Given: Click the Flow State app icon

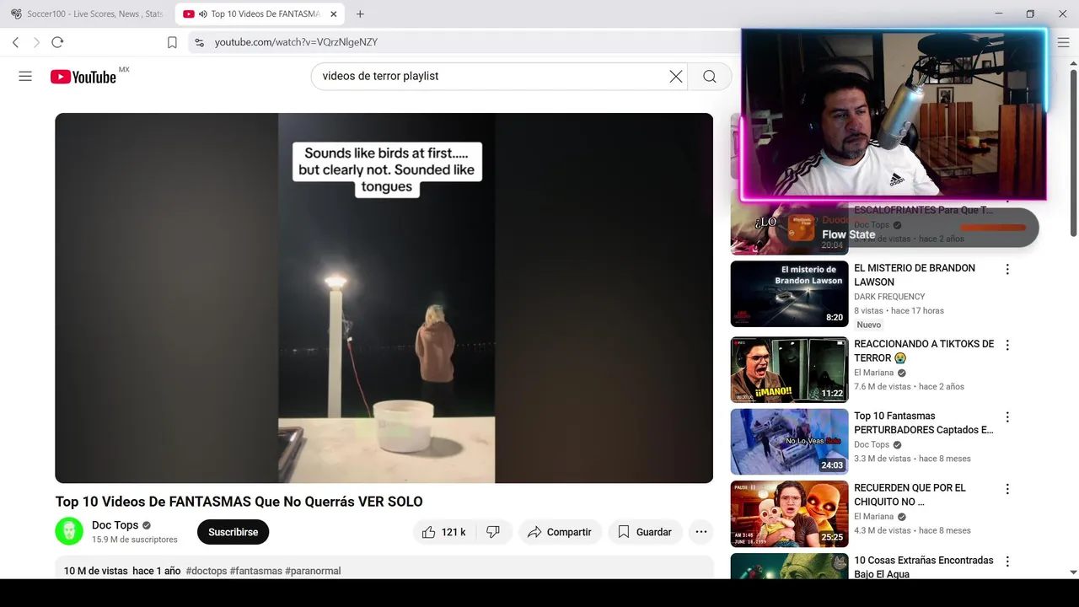Looking at the screenshot, I should pyautogui.click(x=802, y=228).
